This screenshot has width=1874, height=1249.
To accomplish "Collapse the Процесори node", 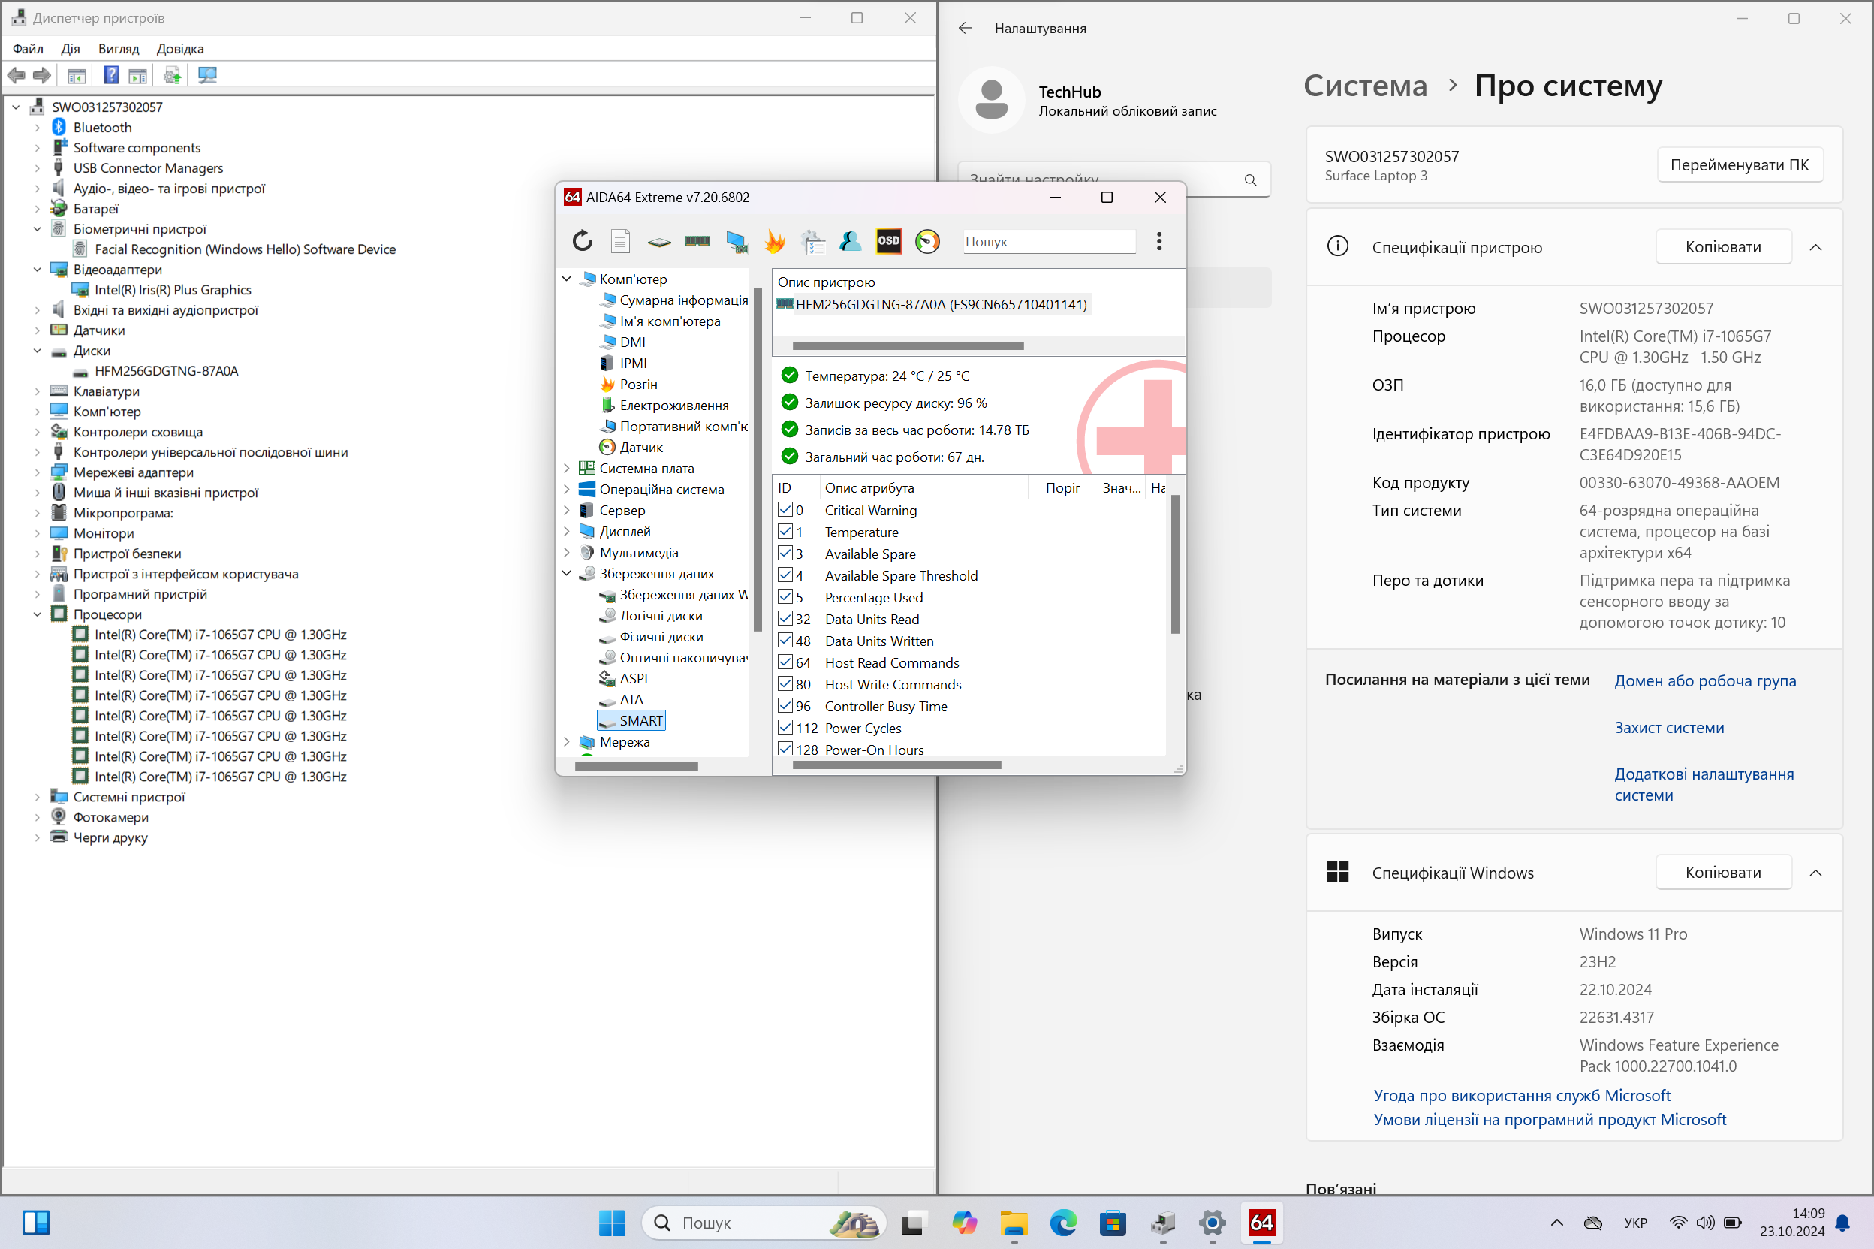I will [37, 614].
